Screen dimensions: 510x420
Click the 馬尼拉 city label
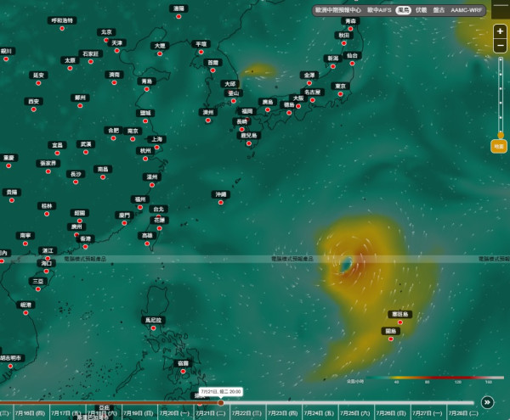153,320
